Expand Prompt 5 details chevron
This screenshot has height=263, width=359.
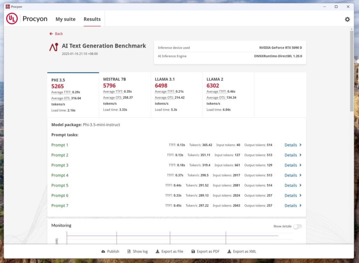pos(300,185)
